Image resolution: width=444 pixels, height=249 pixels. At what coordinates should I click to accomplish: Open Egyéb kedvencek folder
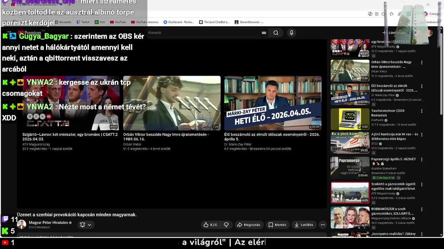point(426,22)
